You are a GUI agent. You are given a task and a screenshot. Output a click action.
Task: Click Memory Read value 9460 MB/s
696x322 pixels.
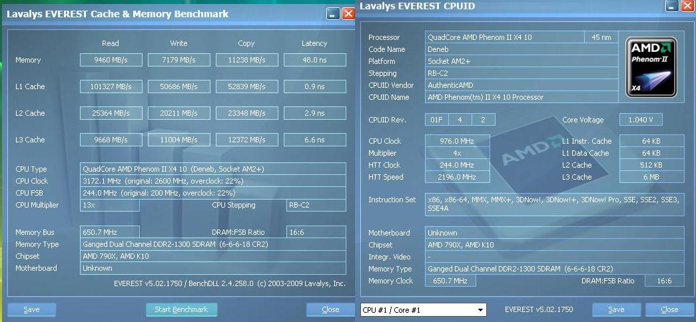click(111, 61)
